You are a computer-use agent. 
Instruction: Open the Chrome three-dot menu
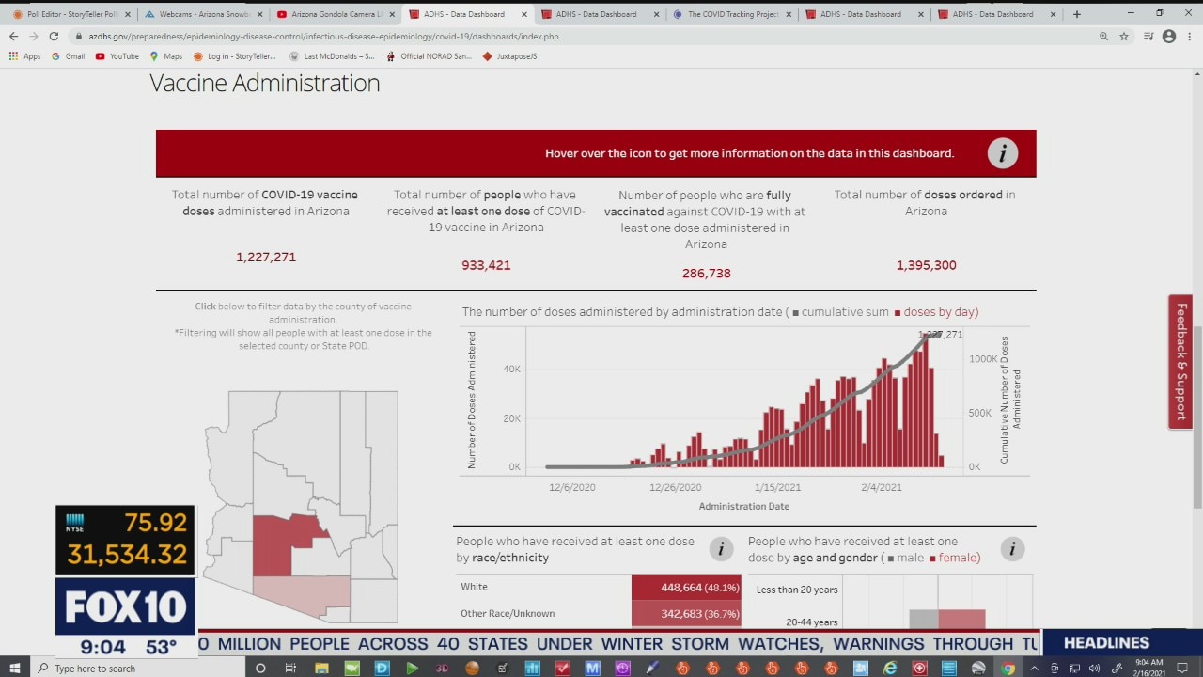(x=1190, y=36)
